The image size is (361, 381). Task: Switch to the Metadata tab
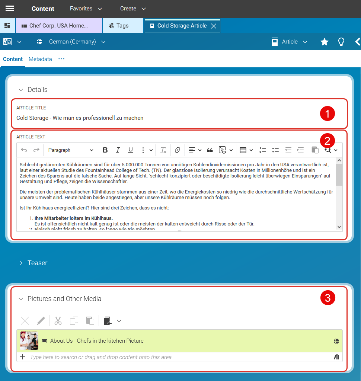click(40, 59)
